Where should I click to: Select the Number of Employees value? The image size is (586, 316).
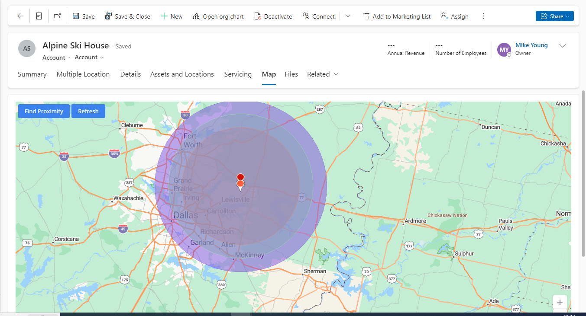[x=439, y=45]
